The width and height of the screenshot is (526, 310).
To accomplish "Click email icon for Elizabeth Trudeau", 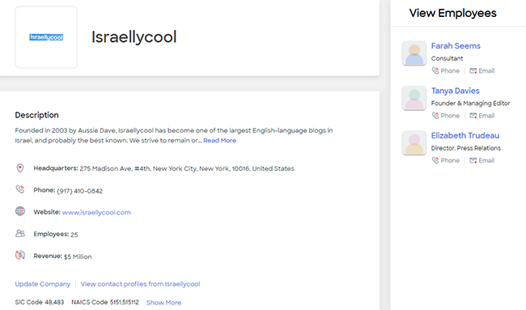I will click(473, 160).
